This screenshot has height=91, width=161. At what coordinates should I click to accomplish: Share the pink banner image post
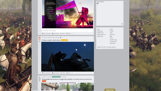[x=63, y=34]
